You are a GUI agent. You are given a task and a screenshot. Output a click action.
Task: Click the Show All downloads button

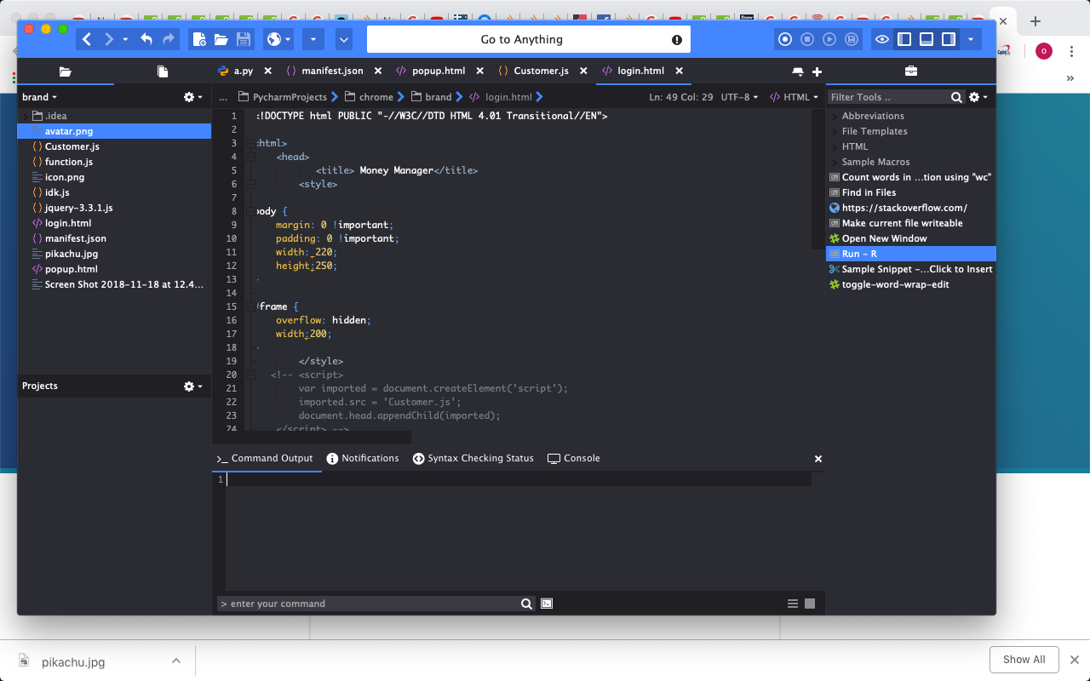[x=1024, y=660]
